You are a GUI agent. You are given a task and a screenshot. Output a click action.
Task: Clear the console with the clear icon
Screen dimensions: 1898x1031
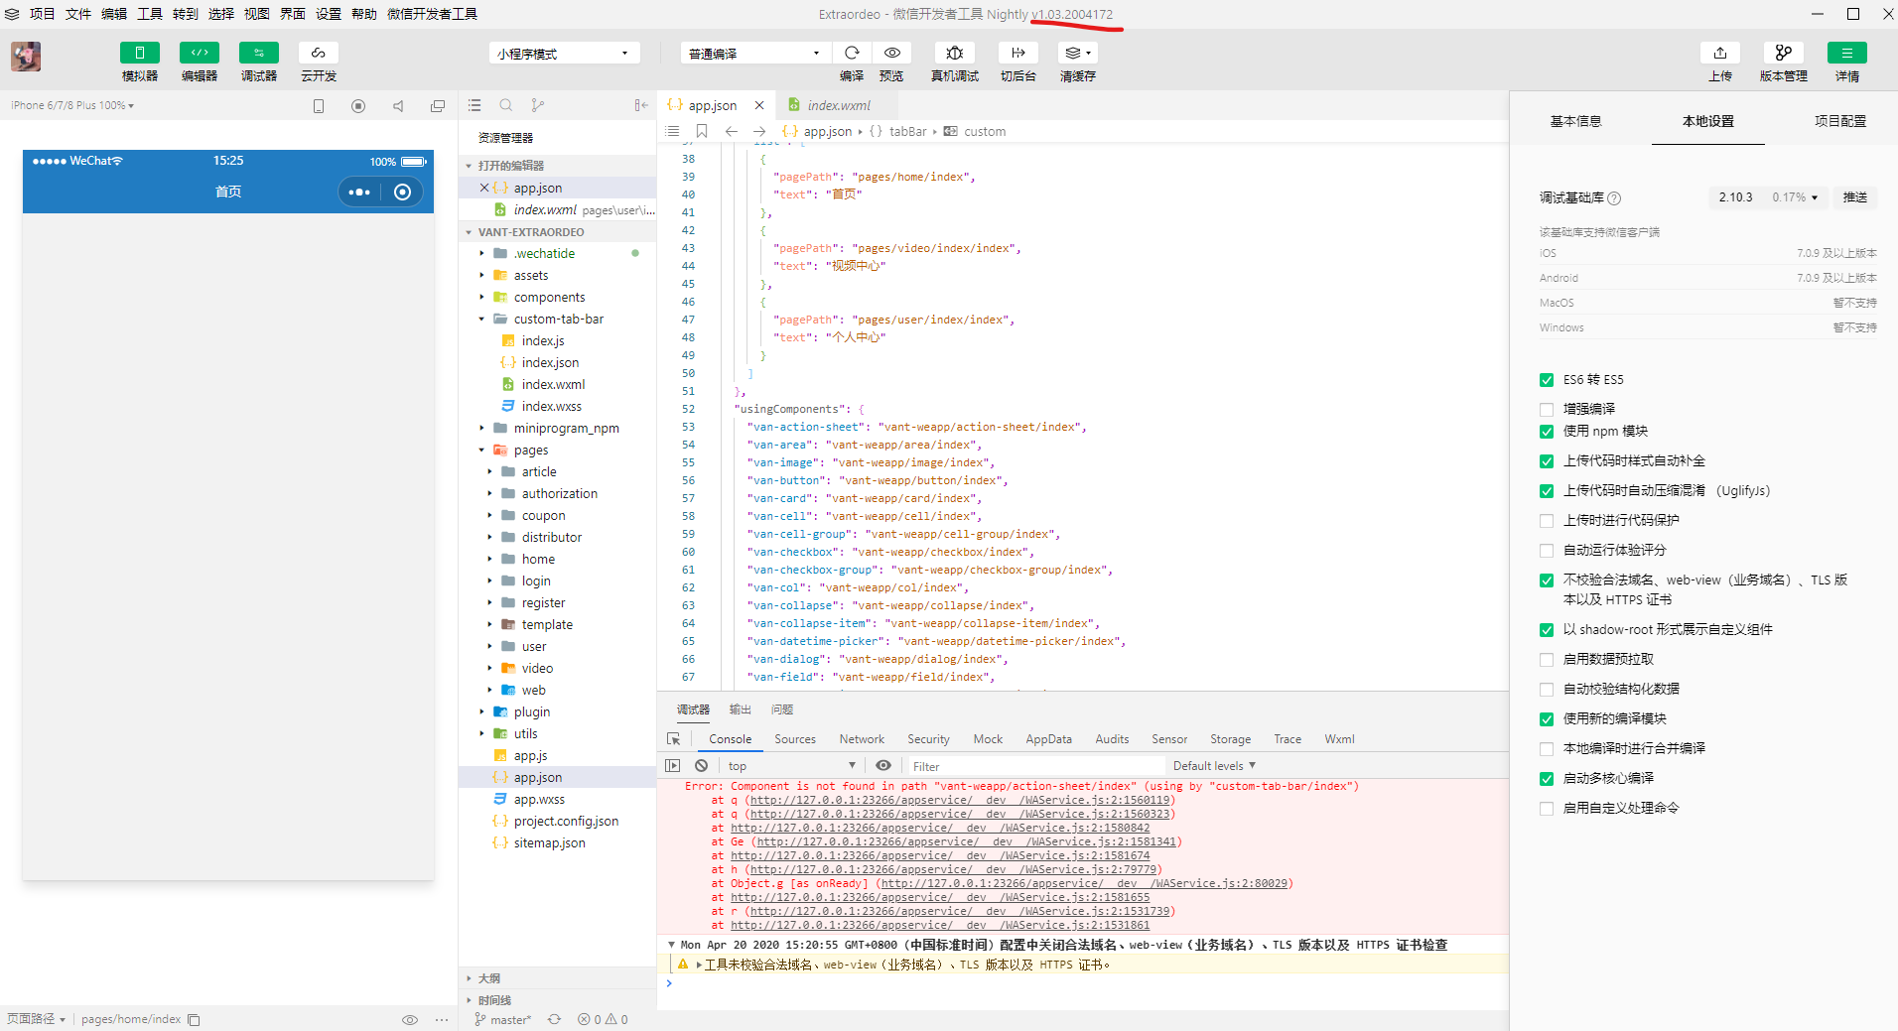tap(702, 766)
